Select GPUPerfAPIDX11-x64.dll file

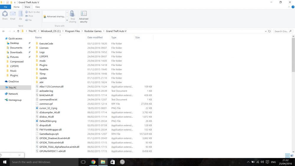[53, 151]
